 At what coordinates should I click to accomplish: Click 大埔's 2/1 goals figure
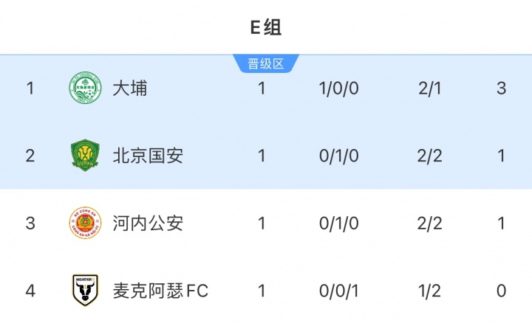coord(429,89)
